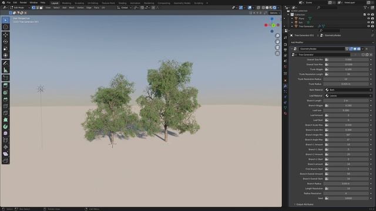The width and height of the screenshot is (376, 211).
Task: Open the Tool properties tab icon
Action: coord(286,38)
